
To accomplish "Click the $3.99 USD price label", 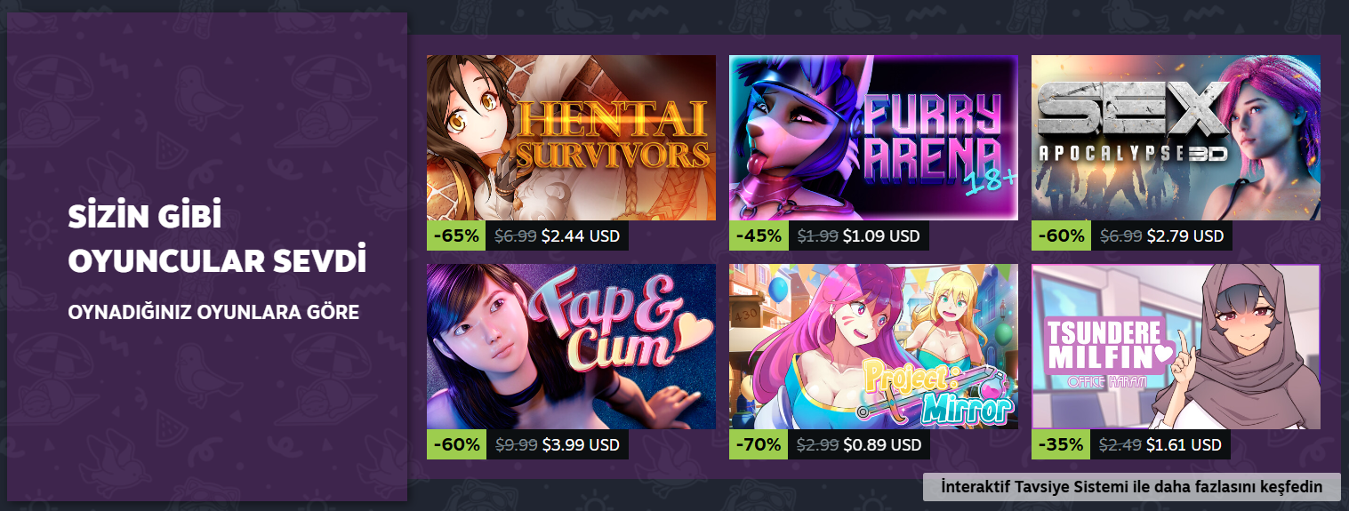I will pos(580,444).
